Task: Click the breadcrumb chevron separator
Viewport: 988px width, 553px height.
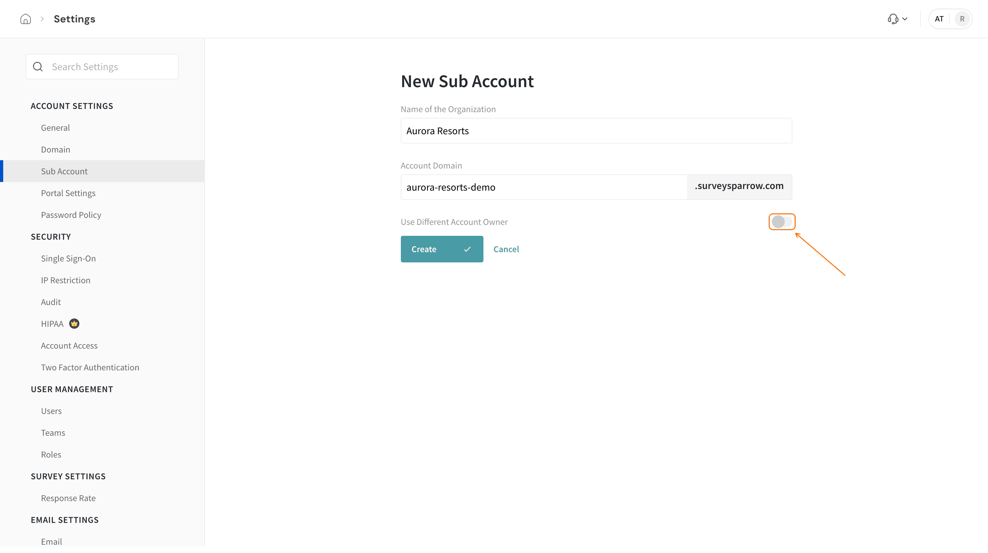Action: click(42, 19)
